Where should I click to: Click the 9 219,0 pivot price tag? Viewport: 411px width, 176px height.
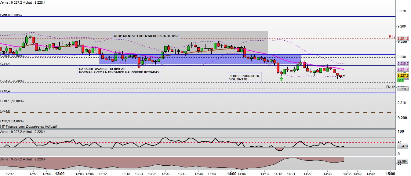(403, 89)
